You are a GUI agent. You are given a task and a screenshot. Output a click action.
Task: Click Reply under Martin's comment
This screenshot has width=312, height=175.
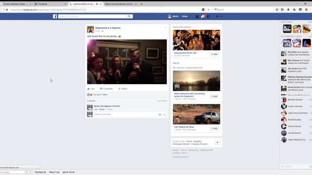click(102, 109)
